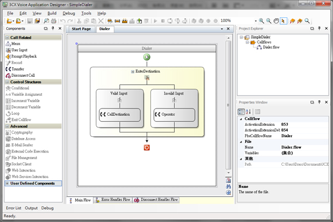Viewport: 333px width, 222px height.
Task: Click the Cut scissors toolbar icon
Action: pos(79,21)
